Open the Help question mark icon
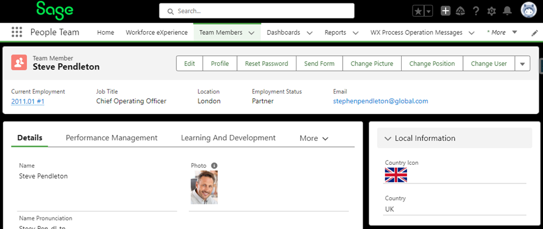This screenshot has width=543, height=229. 476,11
